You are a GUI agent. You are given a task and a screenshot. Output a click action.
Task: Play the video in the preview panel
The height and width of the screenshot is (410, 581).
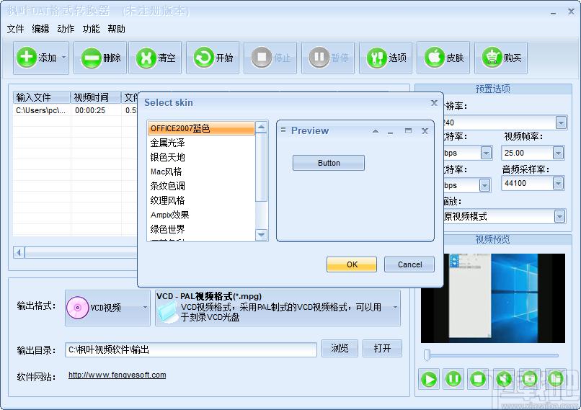429,379
